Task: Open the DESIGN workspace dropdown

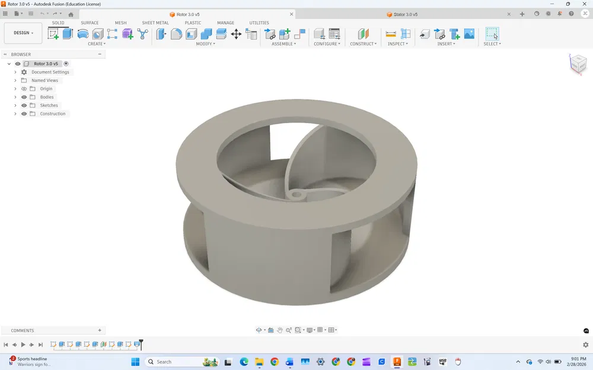Action: pyautogui.click(x=23, y=33)
